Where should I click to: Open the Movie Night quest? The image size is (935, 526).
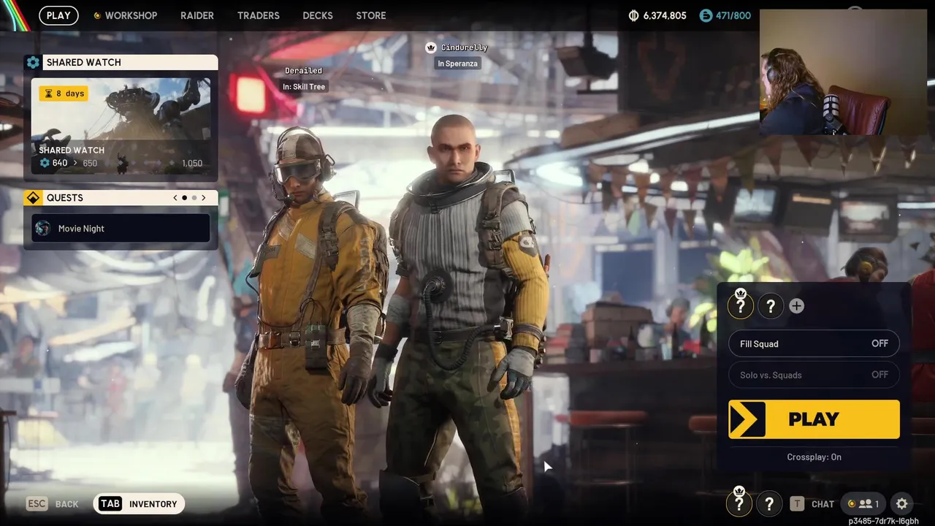pyautogui.click(x=121, y=229)
